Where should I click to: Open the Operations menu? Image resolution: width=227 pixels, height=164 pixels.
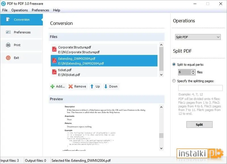pos(20,10)
